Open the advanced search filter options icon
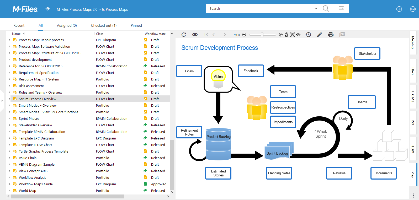The height and width of the screenshot is (200, 419). [341, 8]
